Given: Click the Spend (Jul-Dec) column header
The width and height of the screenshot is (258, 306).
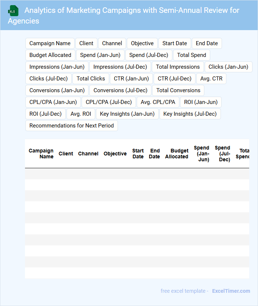Looking at the screenshot, I should (222, 154).
